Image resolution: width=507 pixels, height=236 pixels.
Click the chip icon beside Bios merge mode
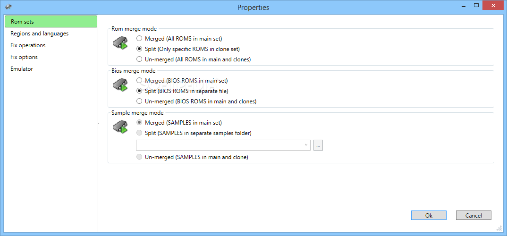tap(119, 85)
